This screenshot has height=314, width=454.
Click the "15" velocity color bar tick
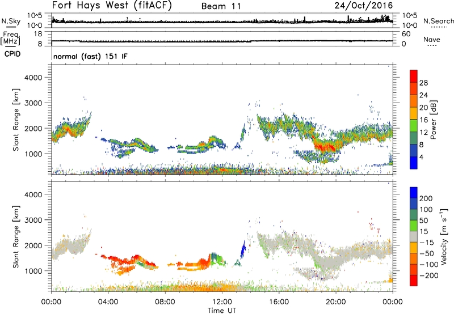point(423,232)
